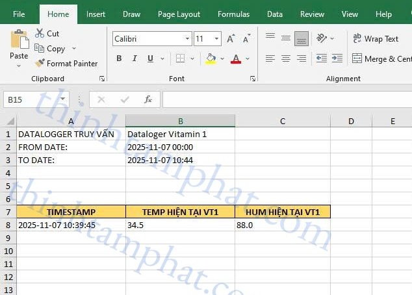Open the Help tab

(383, 14)
